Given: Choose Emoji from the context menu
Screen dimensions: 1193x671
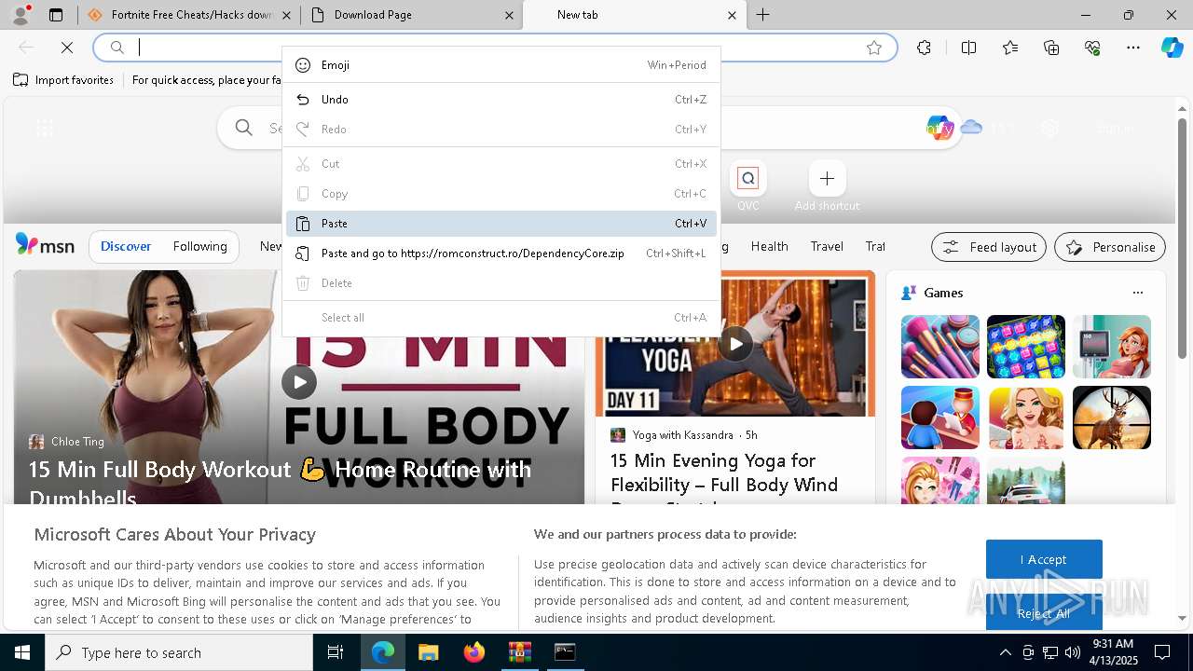Looking at the screenshot, I should coord(501,65).
